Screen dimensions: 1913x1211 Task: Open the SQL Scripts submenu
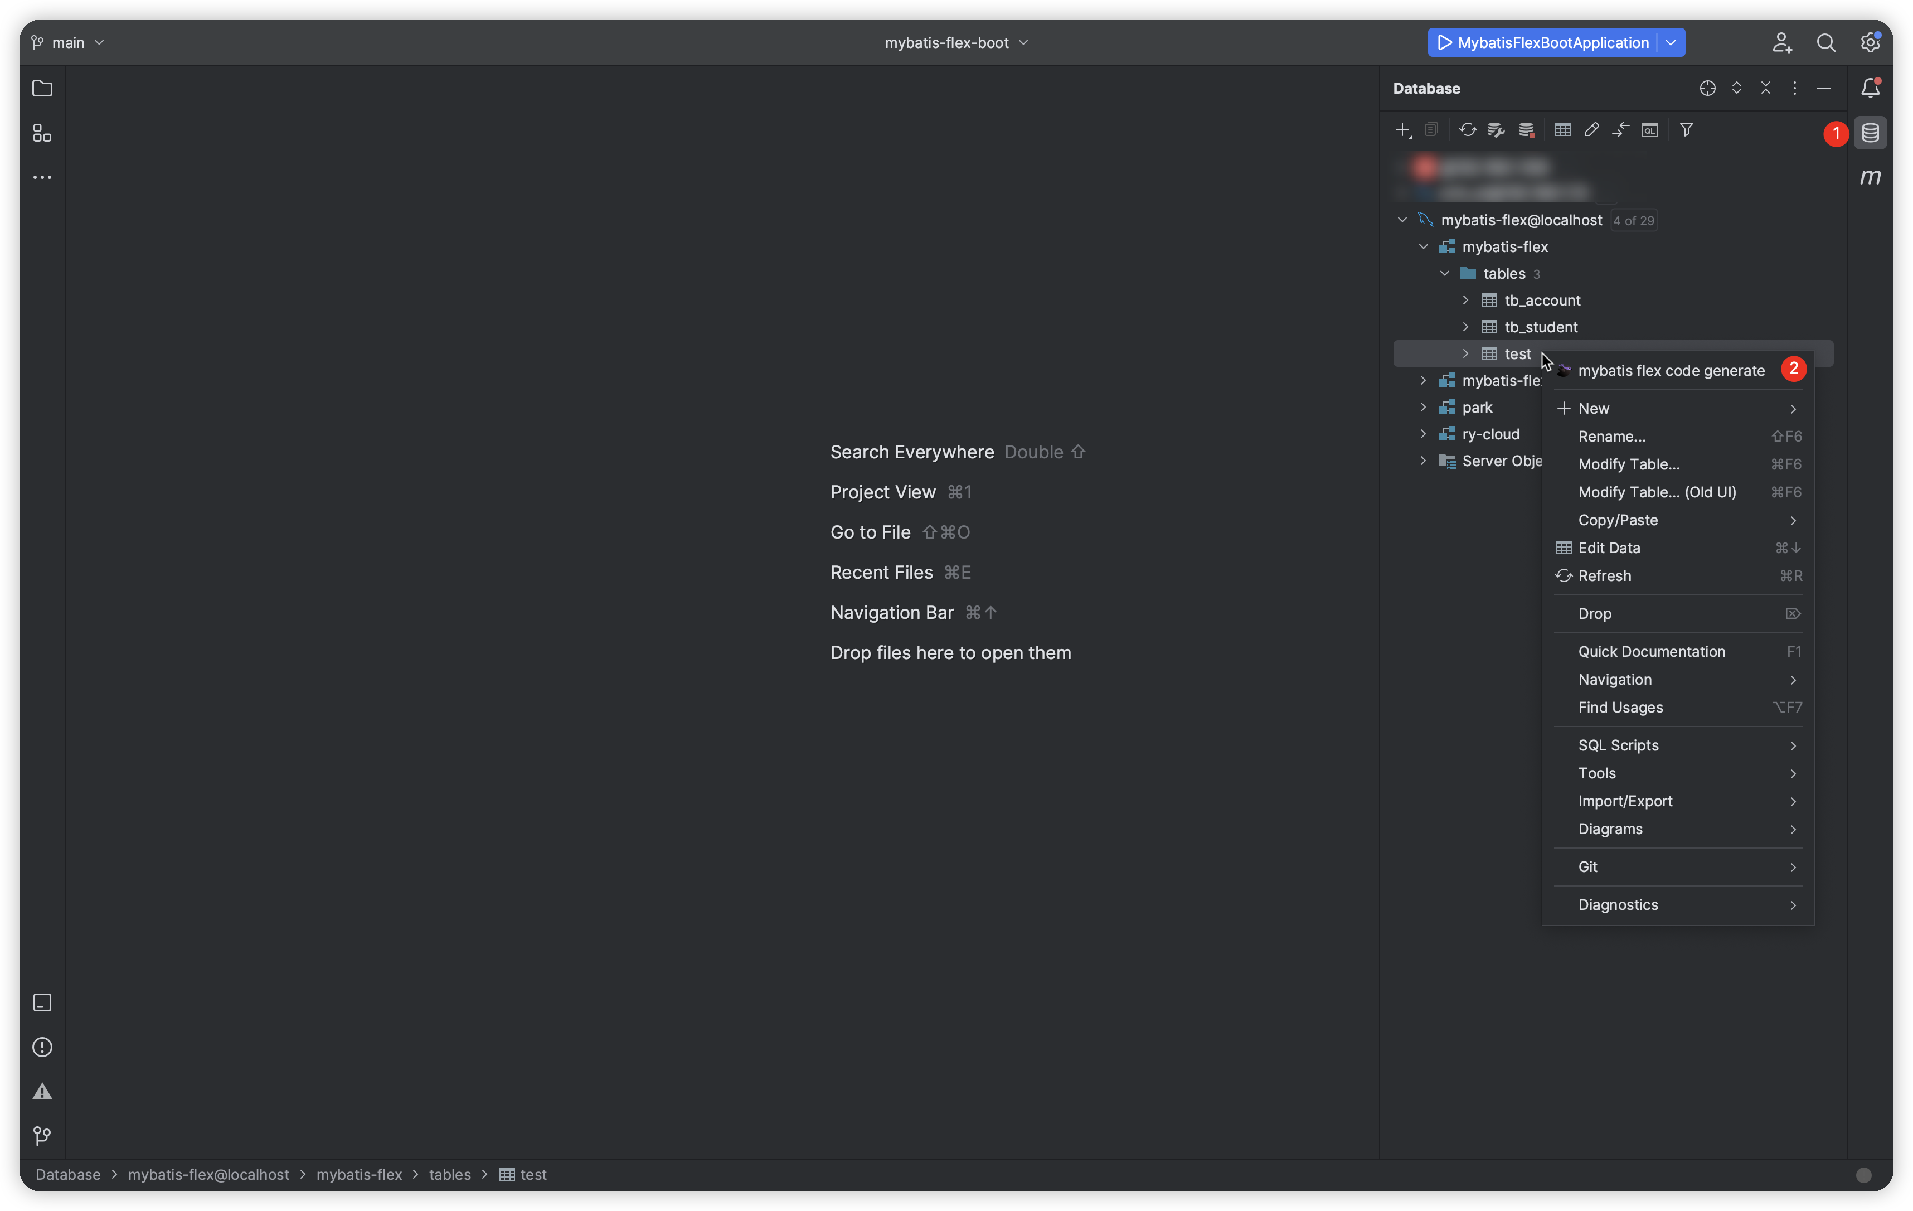pyautogui.click(x=1678, y=745)
